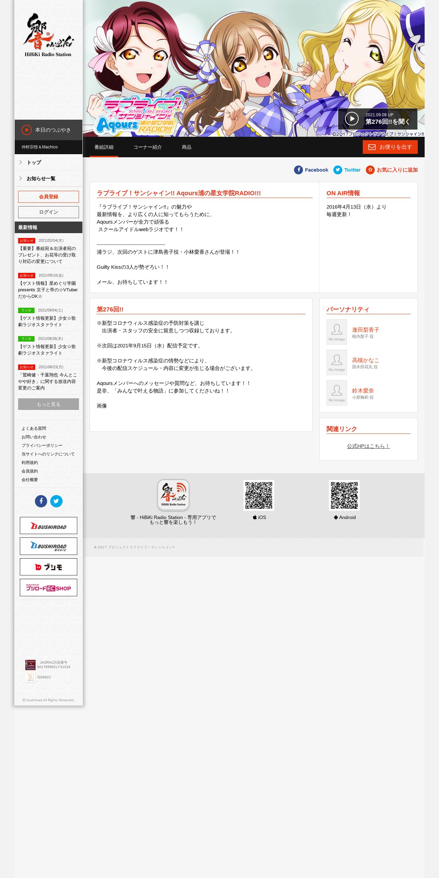Open personality 鈴木愛奈 link
Screen dimensions: 439x878
[363, 390]
